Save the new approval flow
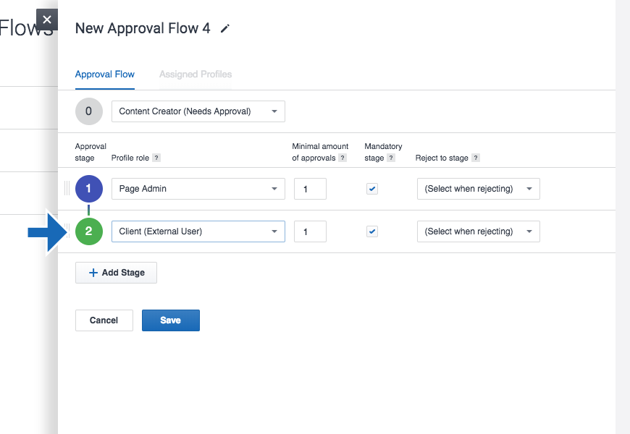This screenshot has width=630, height=434. 170,320
